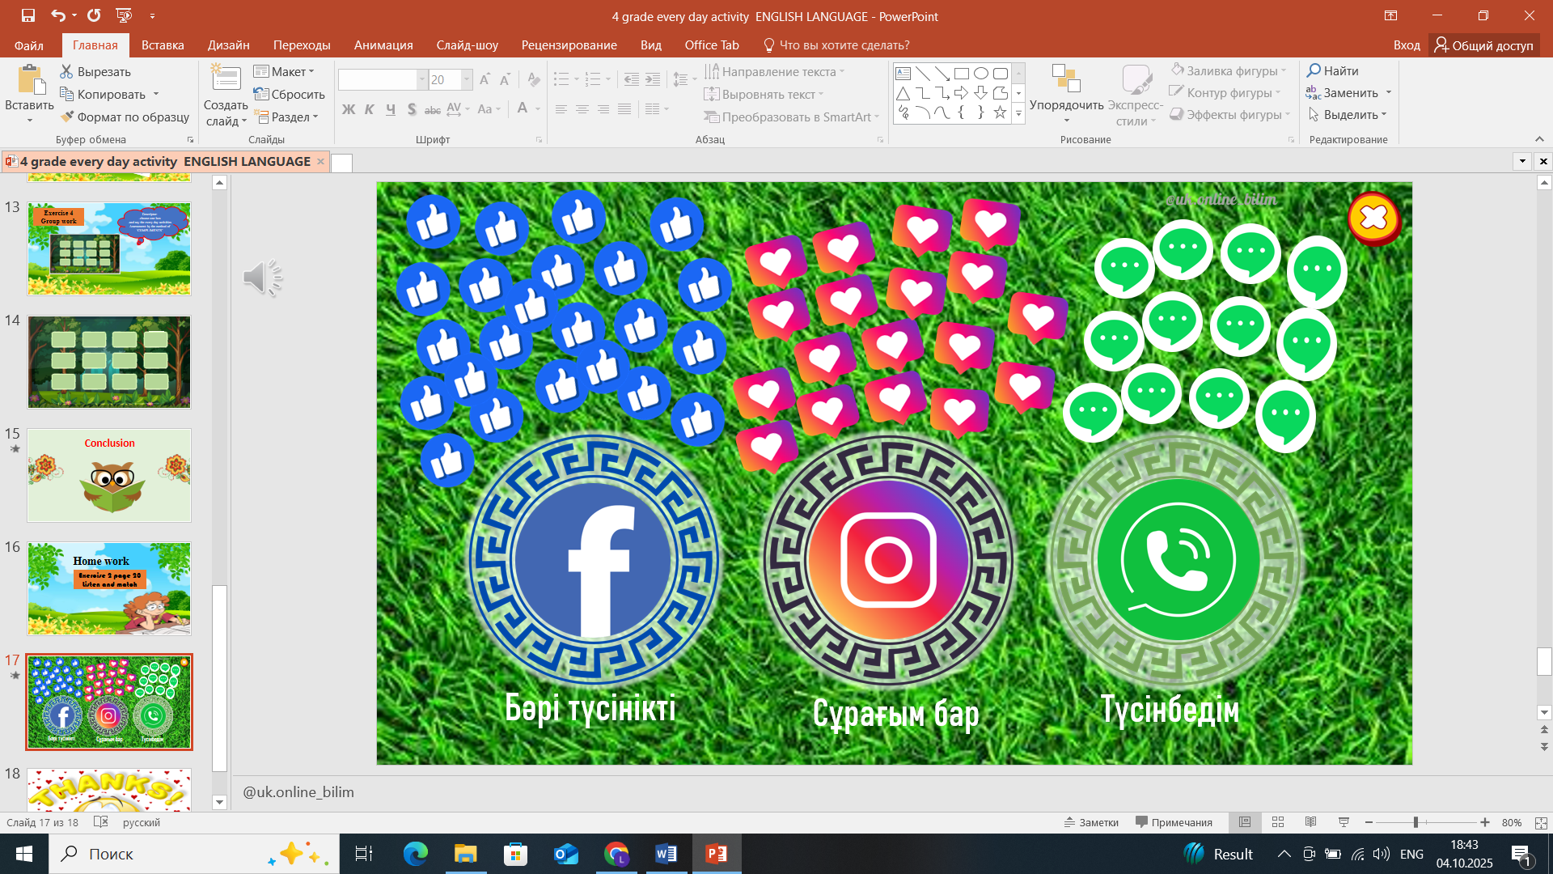The image size is (1553, 874).
Task: Click Fit slide to window icon
Action: (x=1541, y=822)
